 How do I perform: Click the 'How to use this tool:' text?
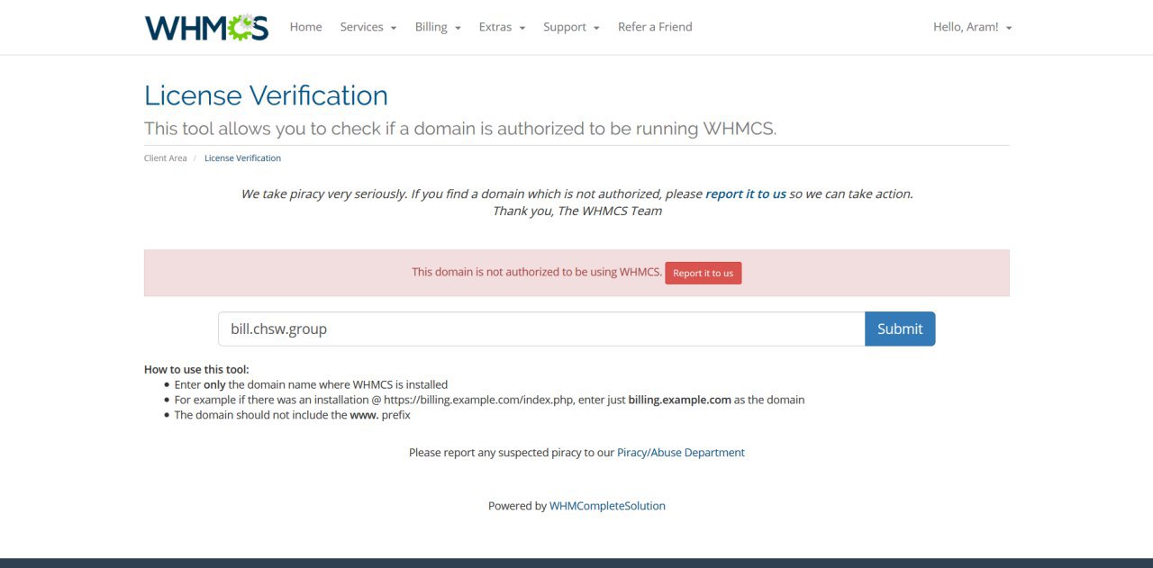click(x=196, y=369)
